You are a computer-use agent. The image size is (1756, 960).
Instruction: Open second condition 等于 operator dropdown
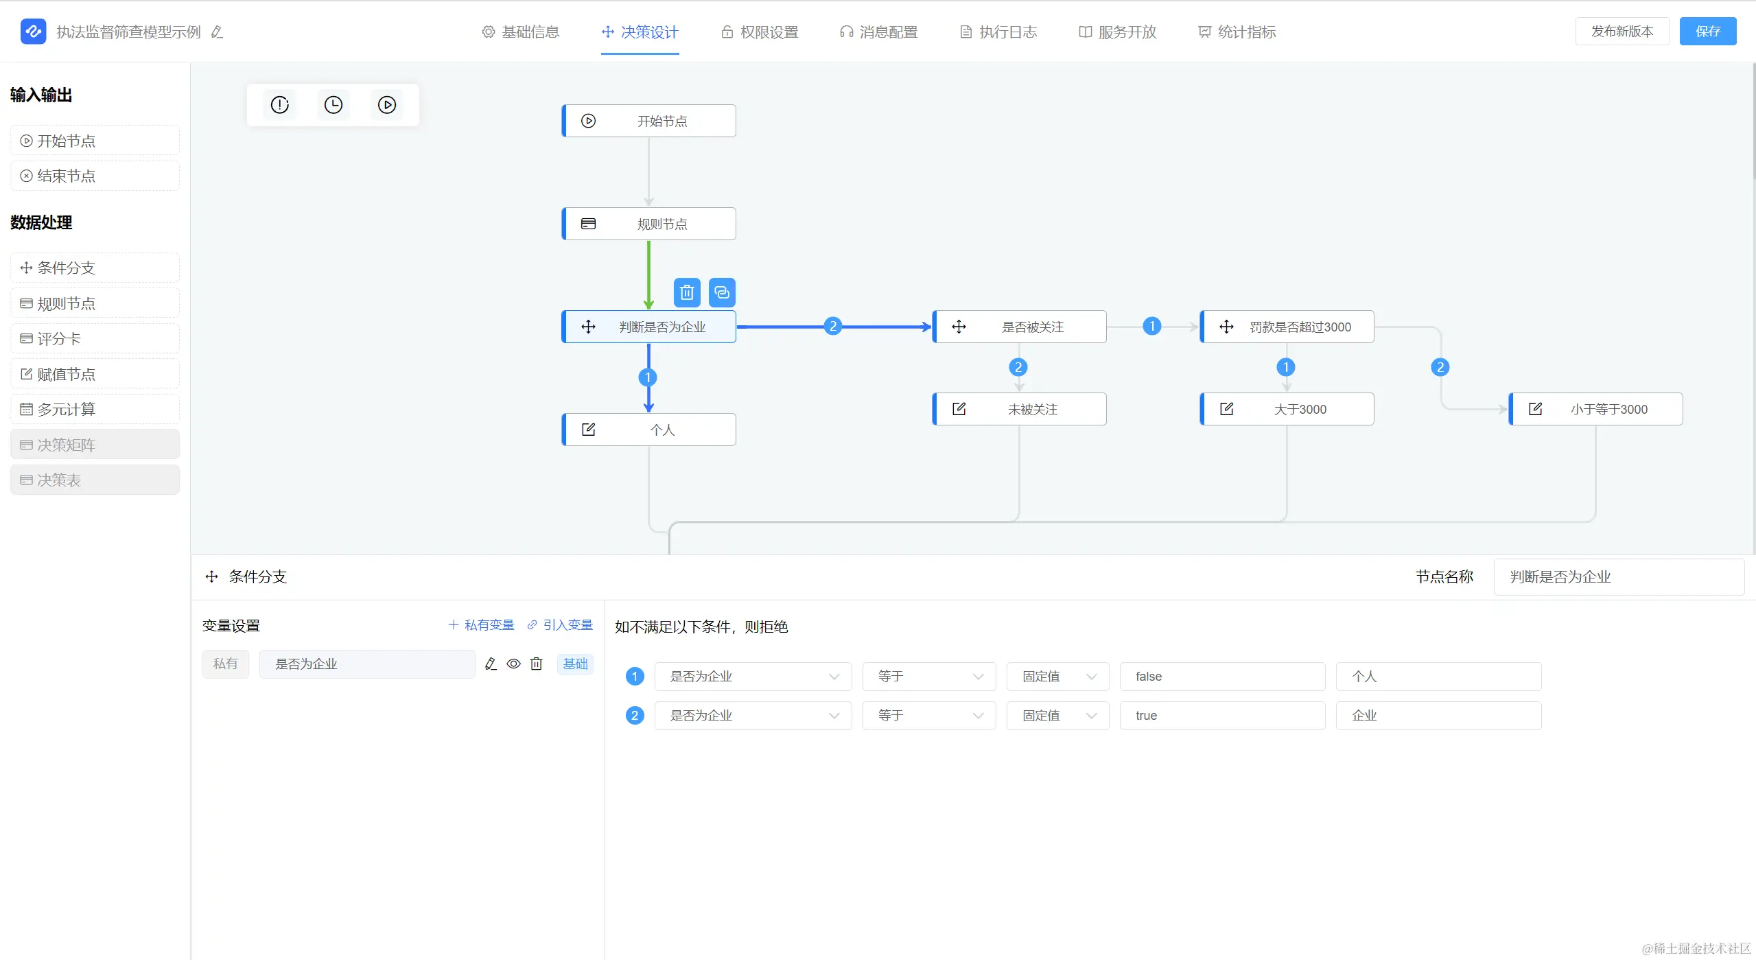coord(928,716)
